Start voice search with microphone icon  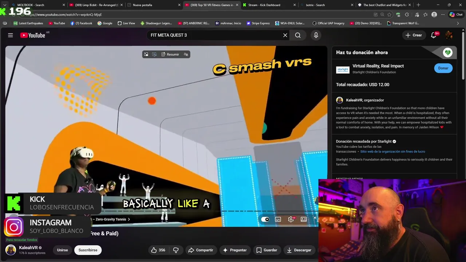click(x=316, y=35)
